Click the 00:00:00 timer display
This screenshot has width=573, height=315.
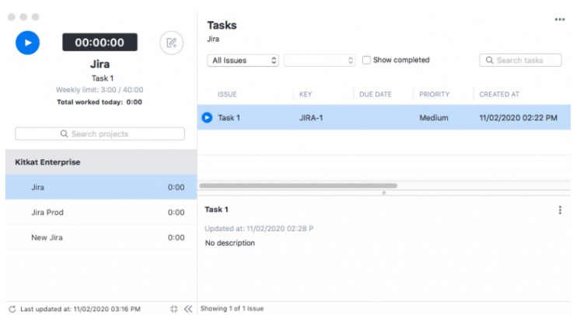[100, 43]
